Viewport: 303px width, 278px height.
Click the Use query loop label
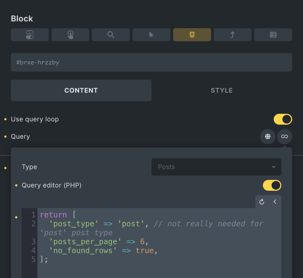tap(35, 119)
